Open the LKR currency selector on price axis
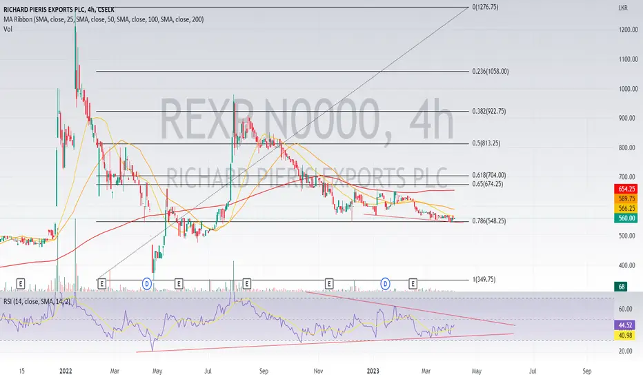 [622, 8]
